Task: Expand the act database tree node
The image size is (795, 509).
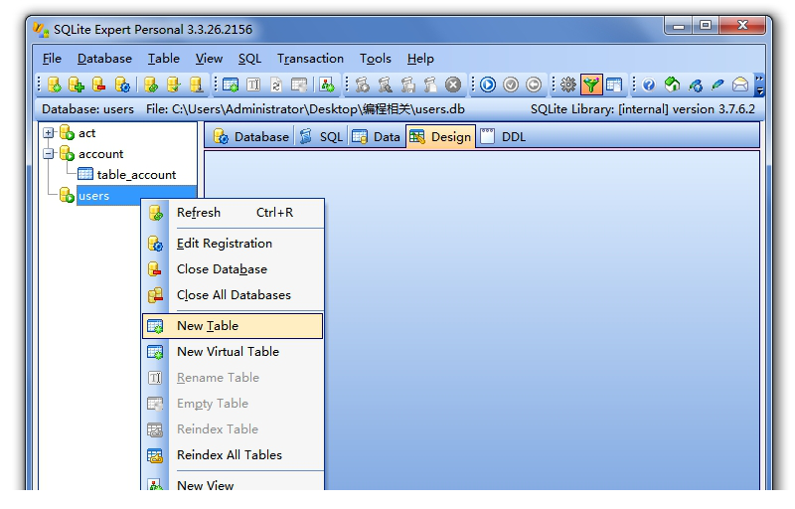Action: tap(48, 133)
